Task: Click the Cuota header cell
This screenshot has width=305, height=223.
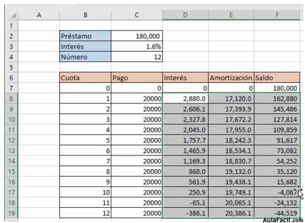Action: click(x=85, y=78)
